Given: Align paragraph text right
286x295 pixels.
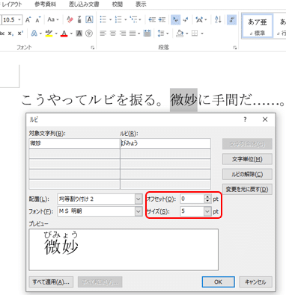Looking at the screenshot, I should 123,34.
